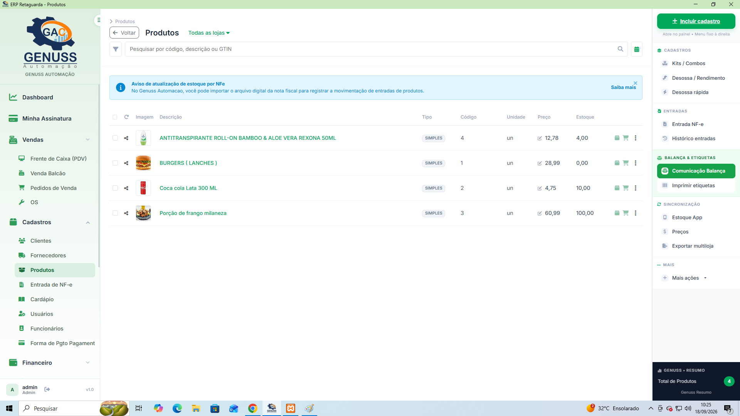The width and height of the screenshot is (740, 416).
Task: Click cart icon in BURGERS row
Action: 626,163
